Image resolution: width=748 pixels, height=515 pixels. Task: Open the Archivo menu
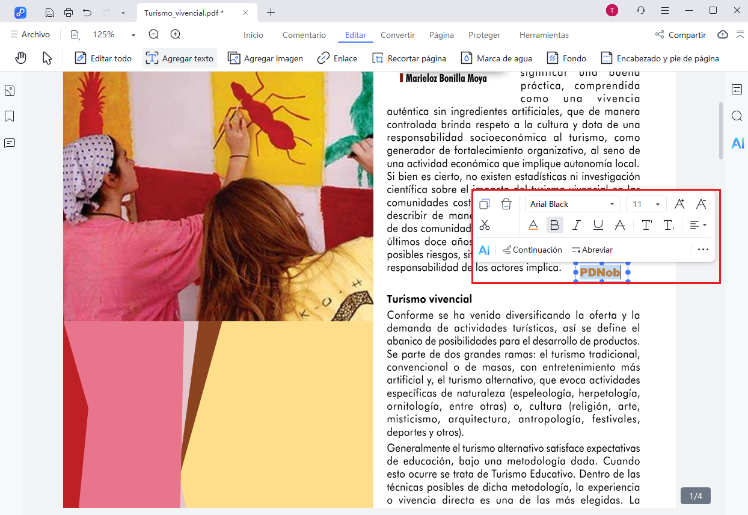(x=30, y=35)
